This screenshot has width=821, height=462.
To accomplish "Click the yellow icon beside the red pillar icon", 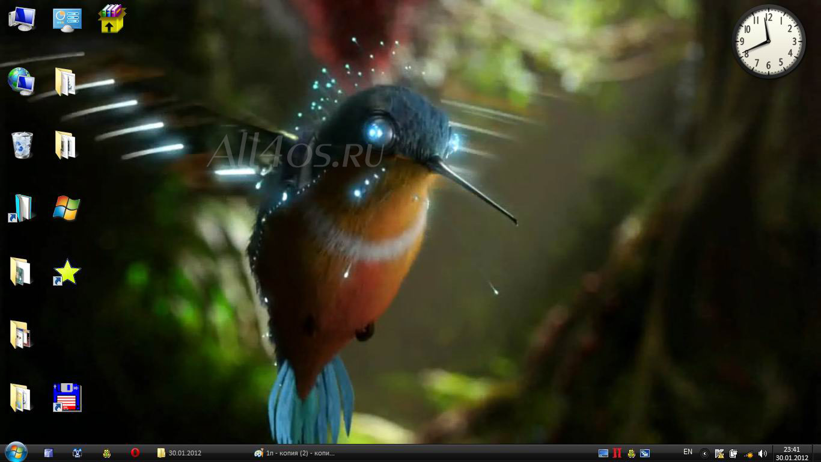I will coord(631,453).
